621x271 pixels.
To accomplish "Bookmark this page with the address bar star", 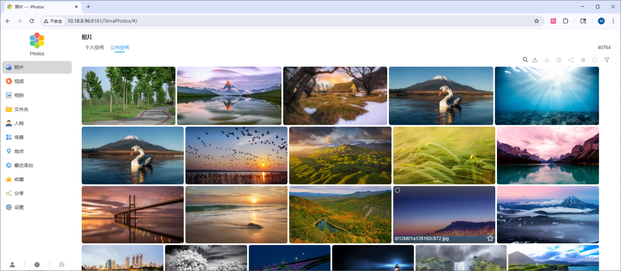I will [537, 21].
